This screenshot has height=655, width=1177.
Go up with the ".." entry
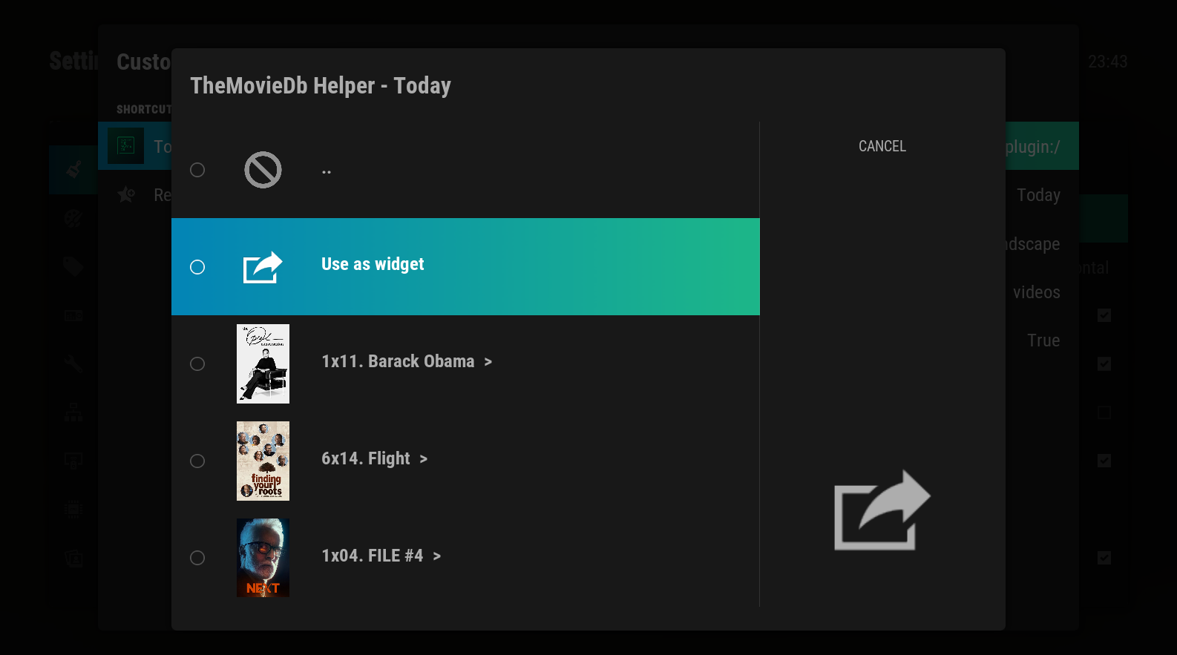pos(465,170)
